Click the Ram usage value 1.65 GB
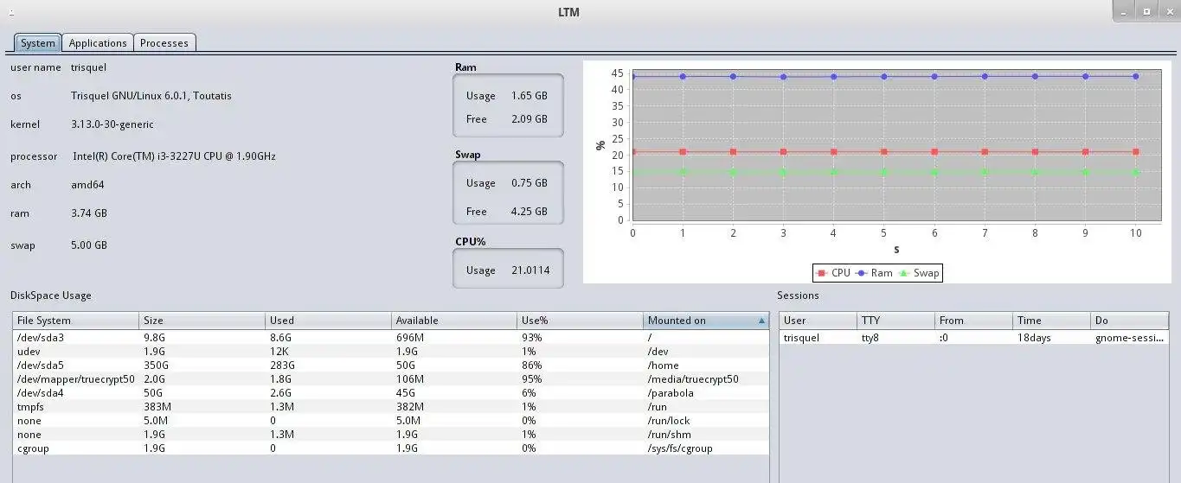Screen dimensions: 1181x483 point(529,96)
